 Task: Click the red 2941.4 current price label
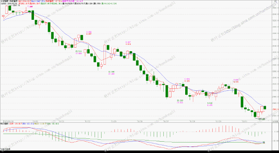point(275,109)
